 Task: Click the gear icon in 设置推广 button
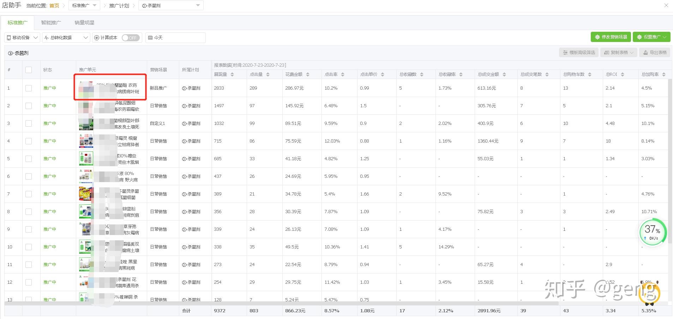pos(639,37)
